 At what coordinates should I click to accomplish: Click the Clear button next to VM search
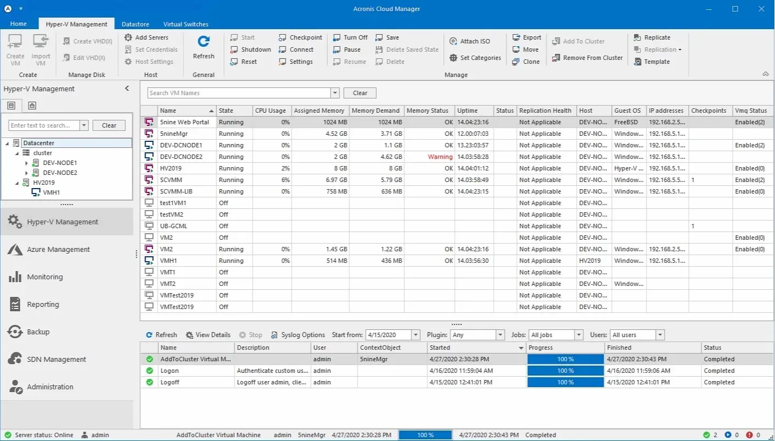point(360,92)
